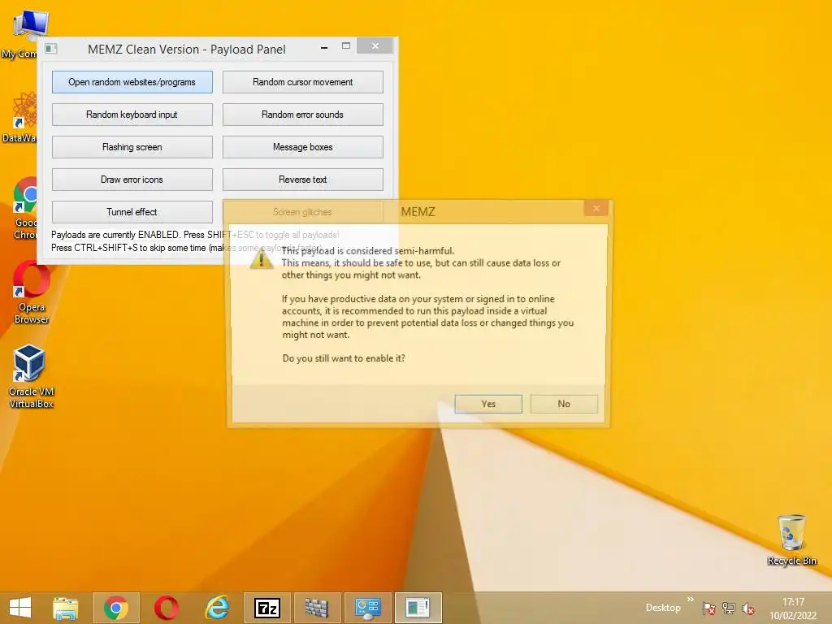Screen dimensions: 832x624
Task: Launch Internet Explorer from the taskbar
Action: [217, 608]
